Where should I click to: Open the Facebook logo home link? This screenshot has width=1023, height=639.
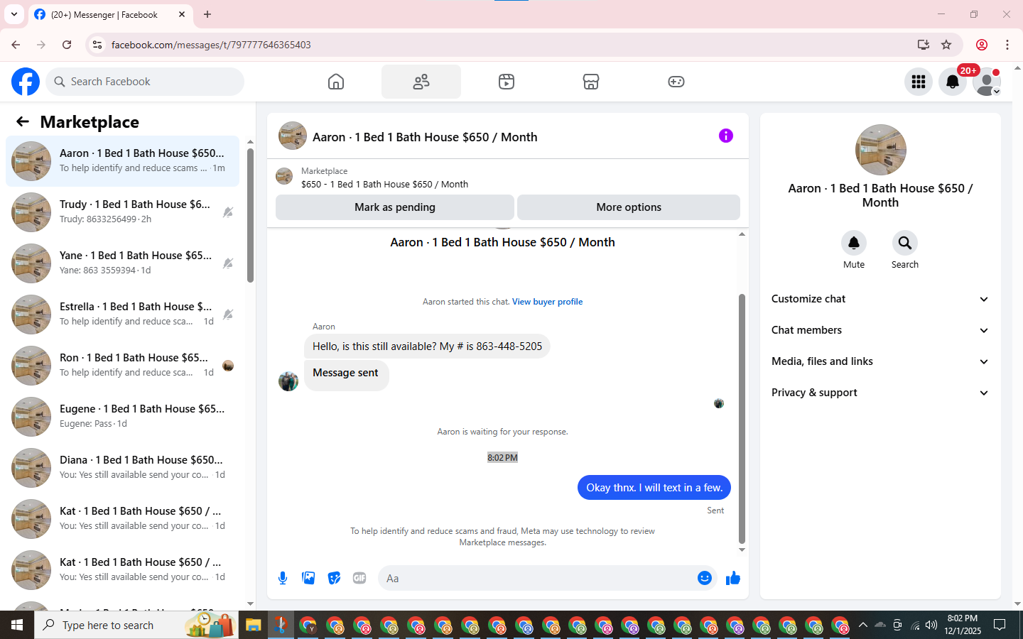point(26,82)
